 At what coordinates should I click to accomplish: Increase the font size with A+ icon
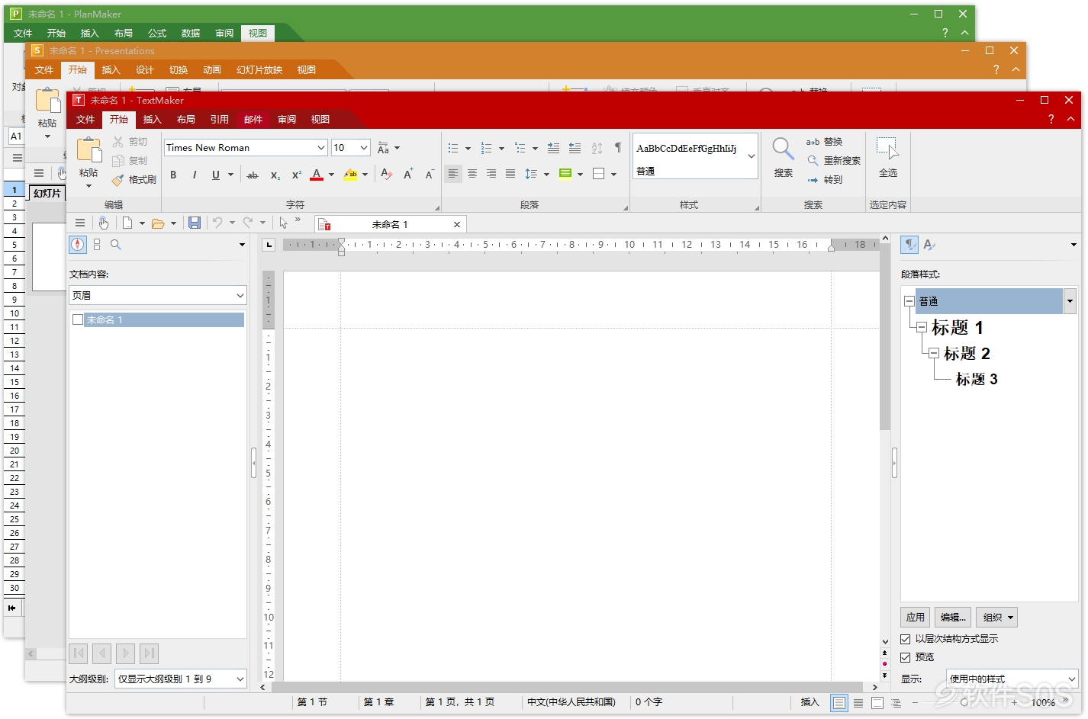point(409,175)
